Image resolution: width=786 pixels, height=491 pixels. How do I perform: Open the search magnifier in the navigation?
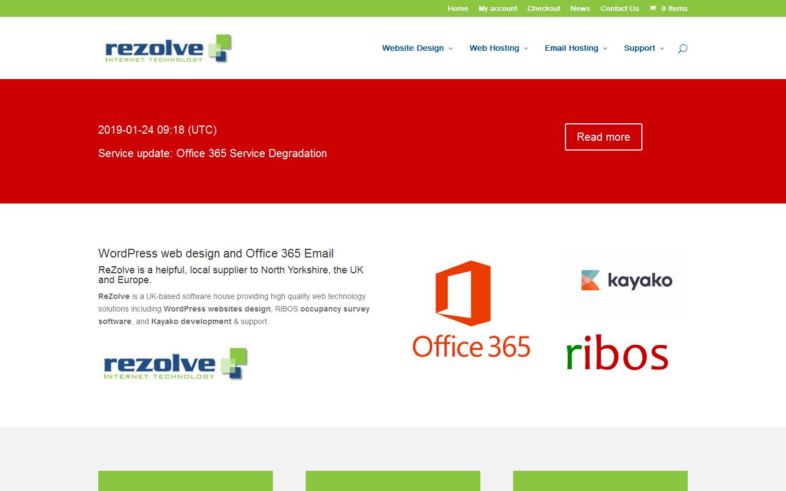point(682,49)
